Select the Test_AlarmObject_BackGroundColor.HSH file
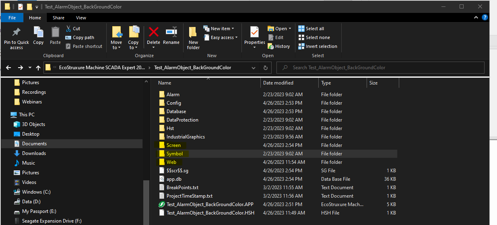 click(x=210, y=213)
